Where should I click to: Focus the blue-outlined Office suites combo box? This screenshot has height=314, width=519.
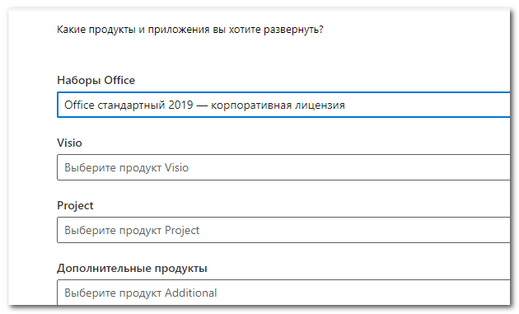coord(283,105)
